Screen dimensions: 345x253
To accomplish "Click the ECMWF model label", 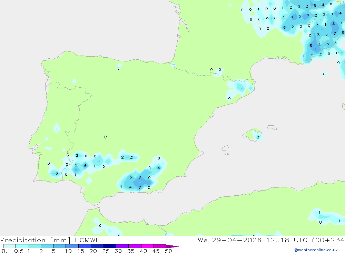I will (x=87, y=240).
